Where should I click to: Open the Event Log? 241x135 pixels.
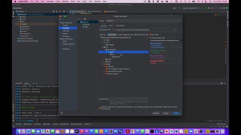tap(221, 124)
